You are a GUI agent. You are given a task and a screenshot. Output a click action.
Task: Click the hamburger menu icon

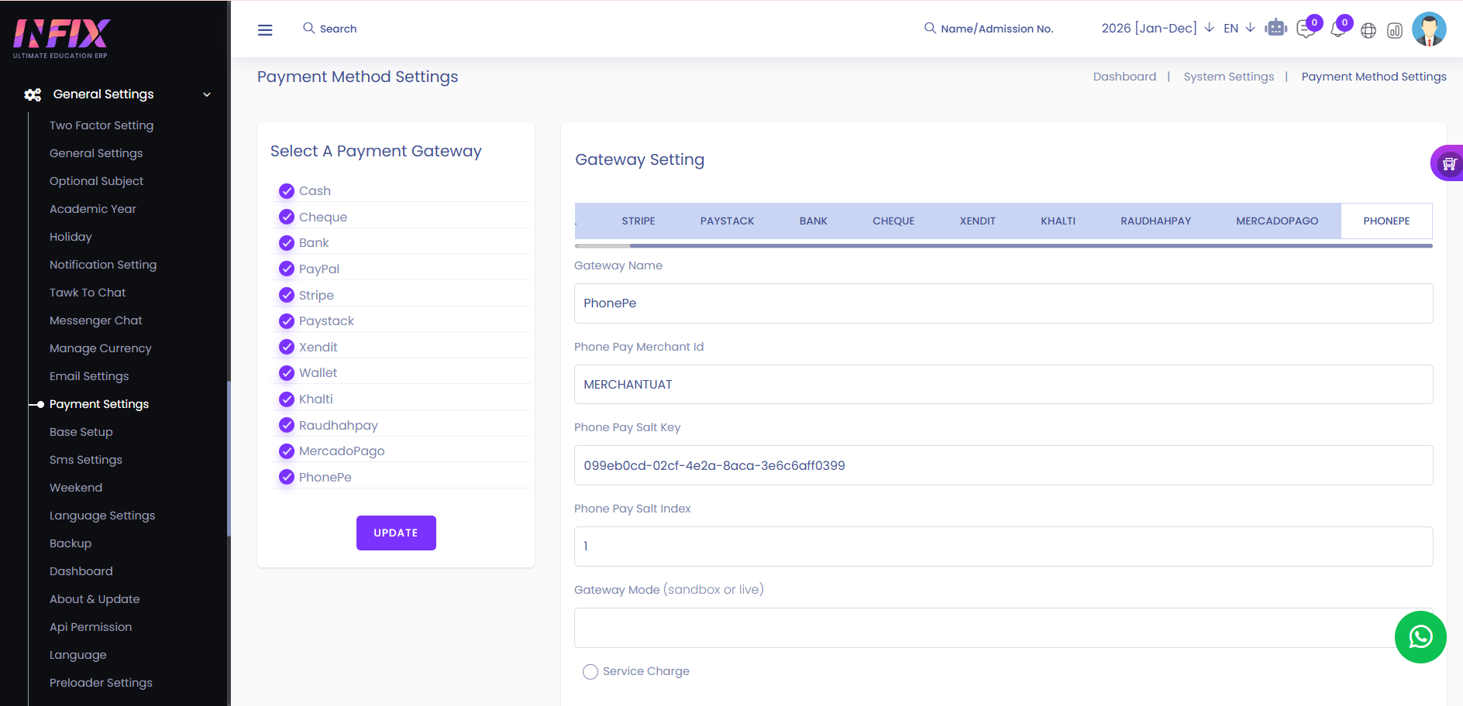coord(265,30)
